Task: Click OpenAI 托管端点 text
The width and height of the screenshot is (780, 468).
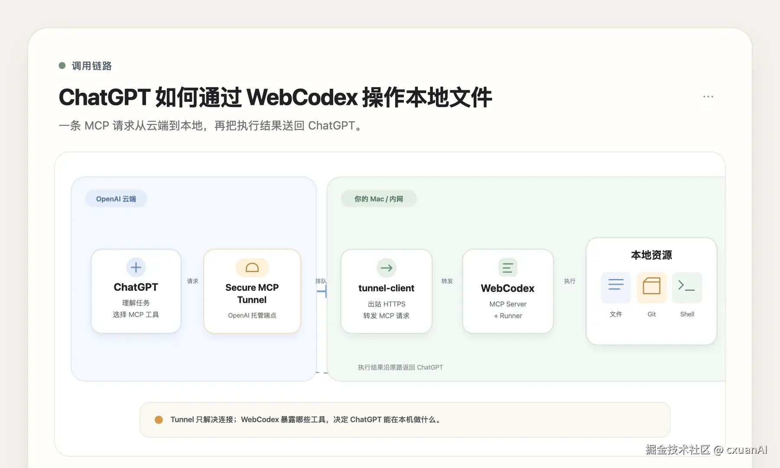Action: pos(252,315)
